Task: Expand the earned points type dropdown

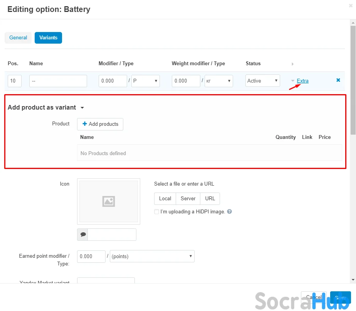Action: pos(152,256)
